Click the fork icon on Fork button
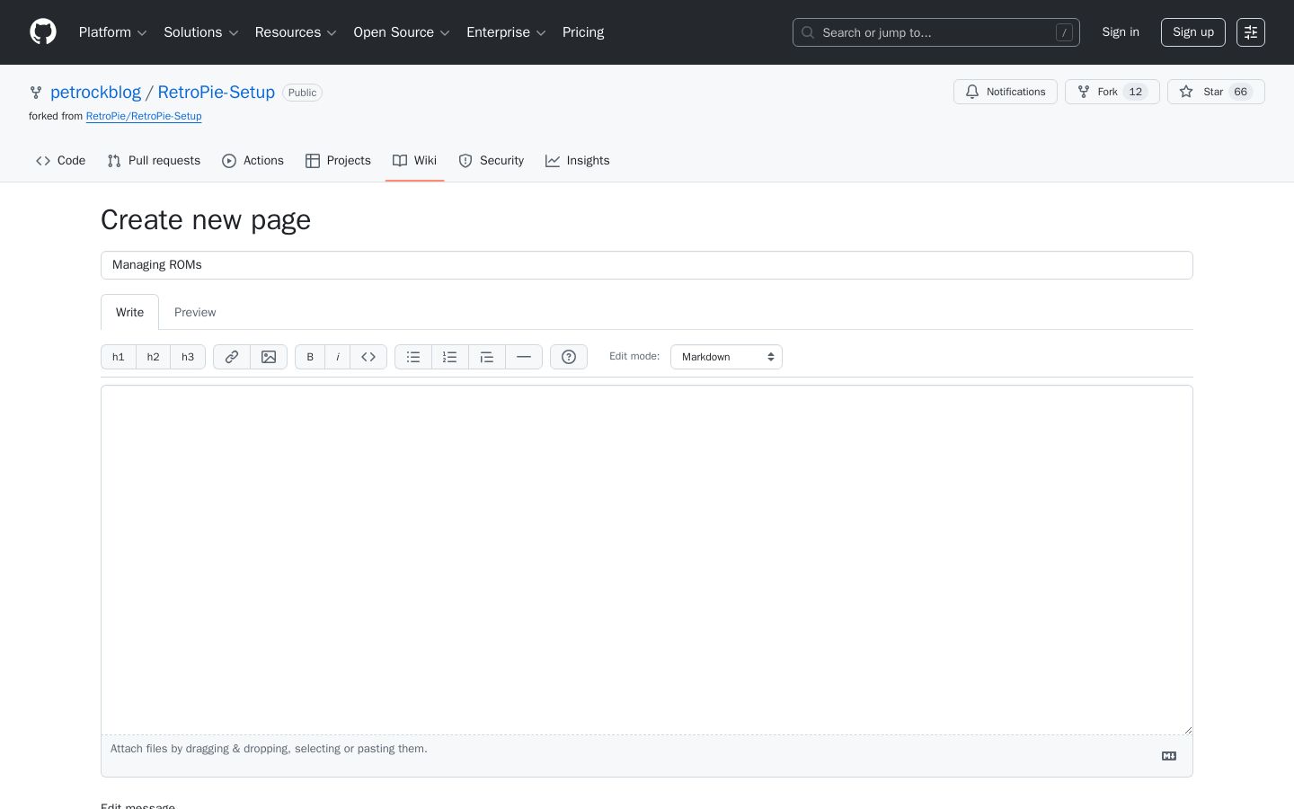The image size is (1294, 809). pyautogui.click(x=1084, y=92)
